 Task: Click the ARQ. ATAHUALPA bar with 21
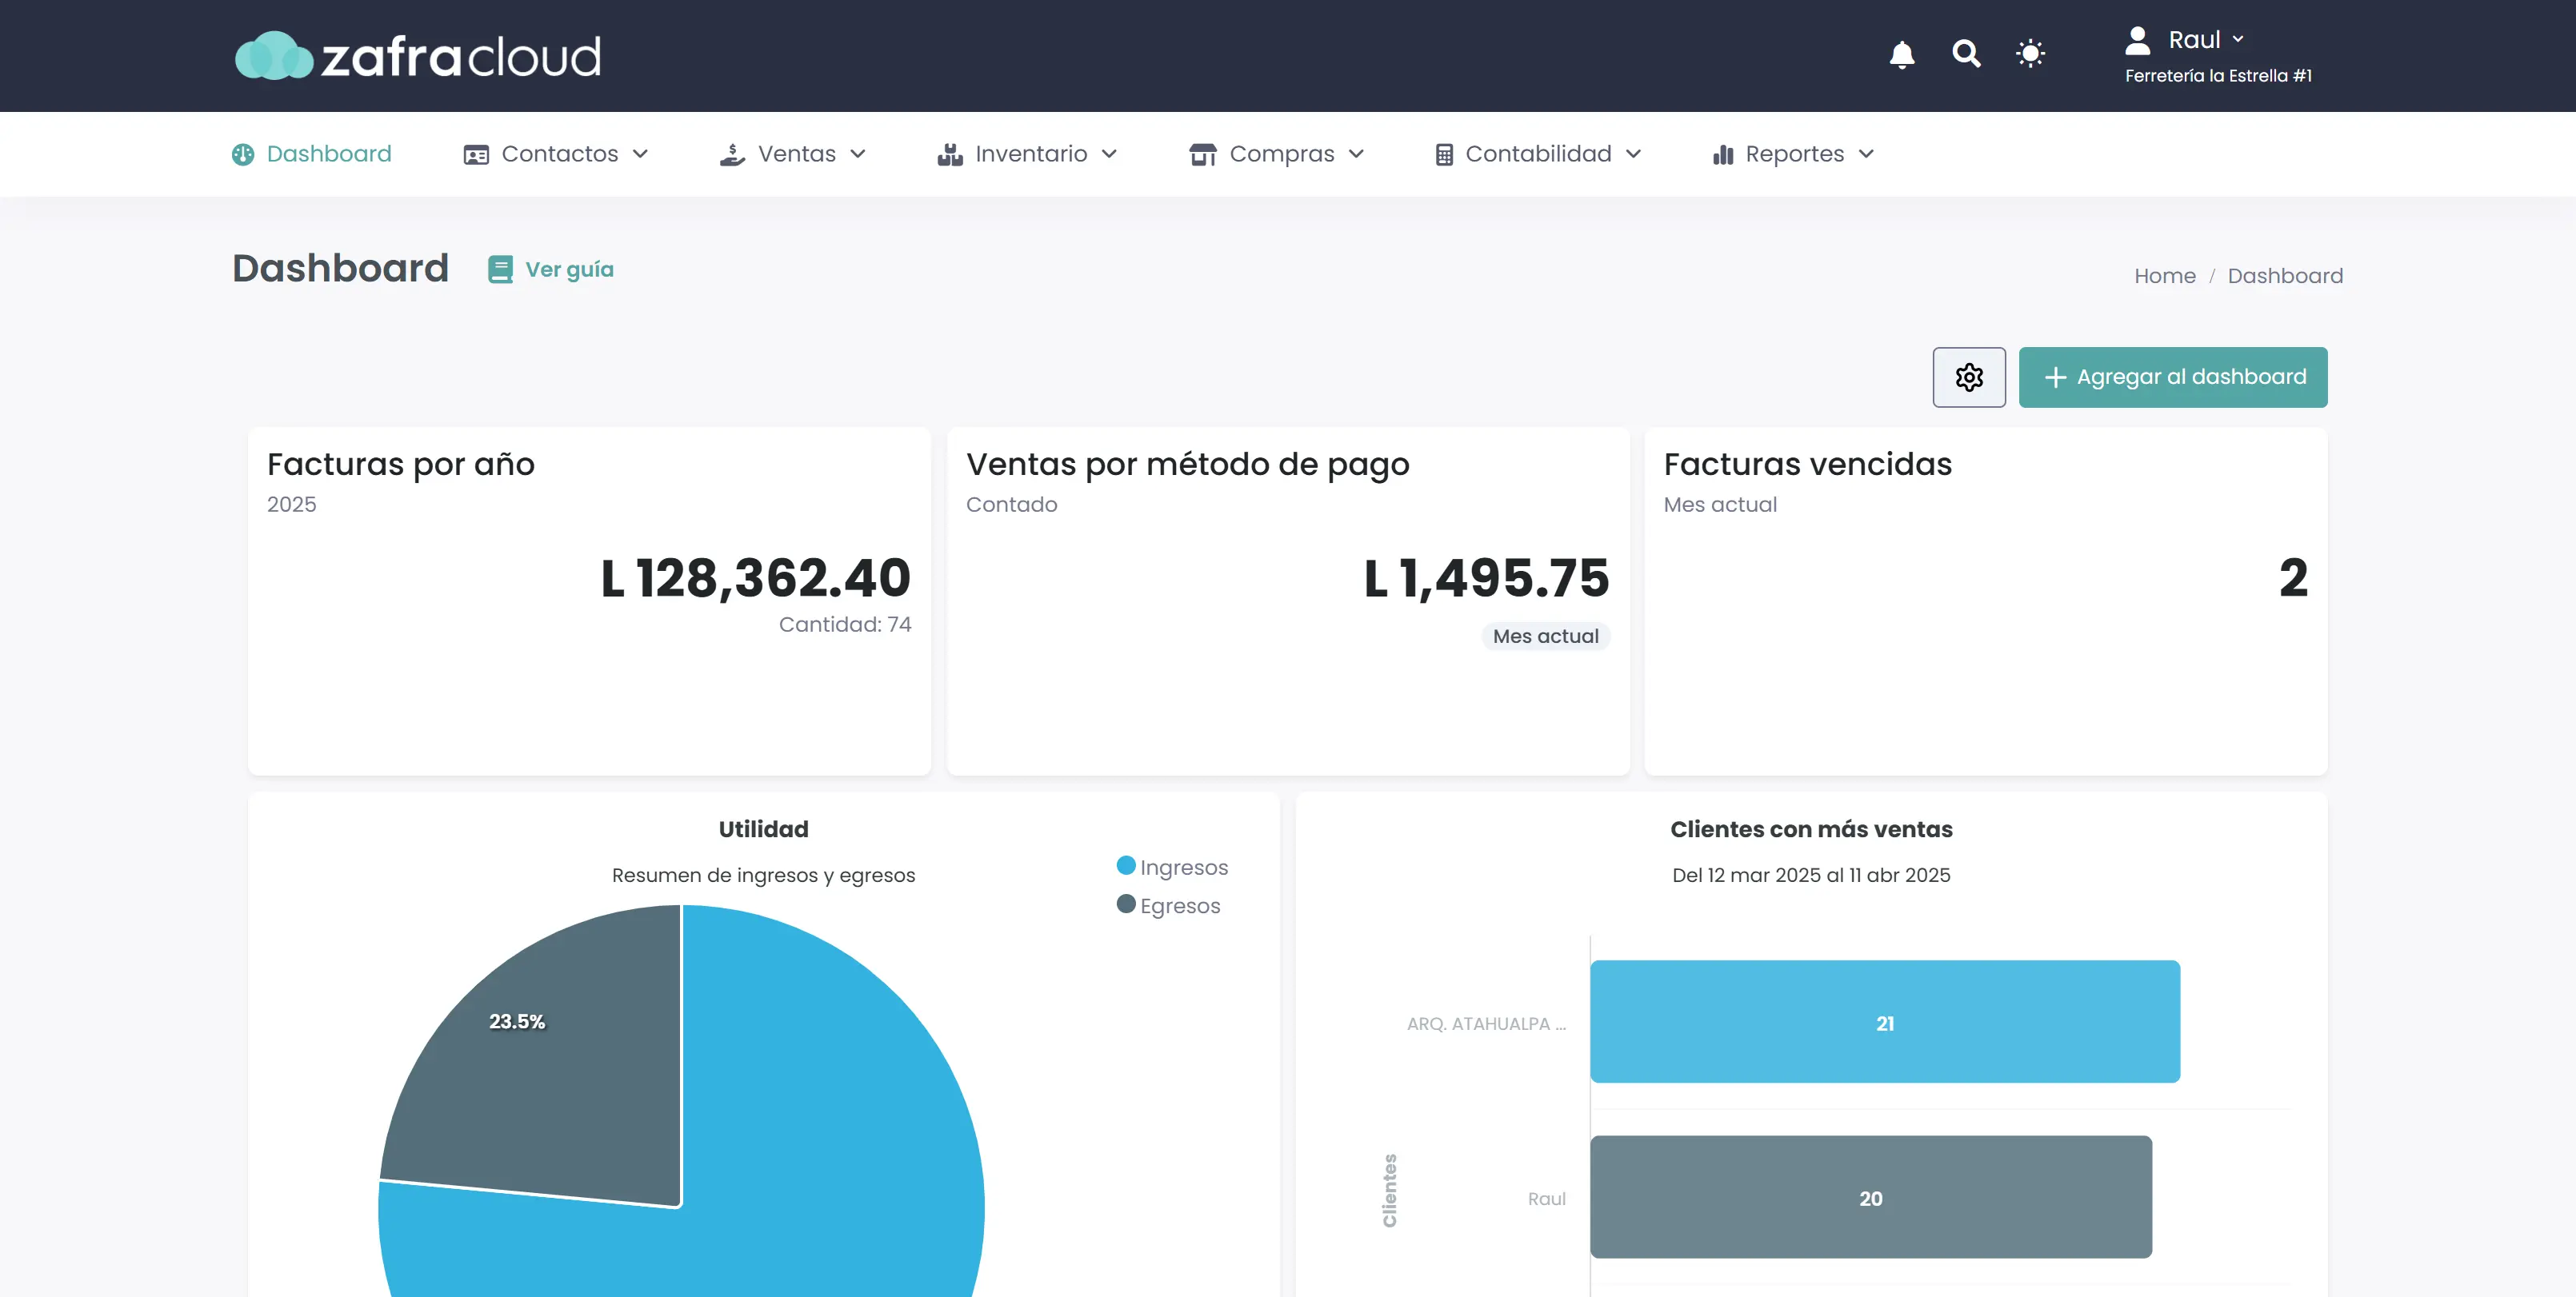tap(1885, 1022)
